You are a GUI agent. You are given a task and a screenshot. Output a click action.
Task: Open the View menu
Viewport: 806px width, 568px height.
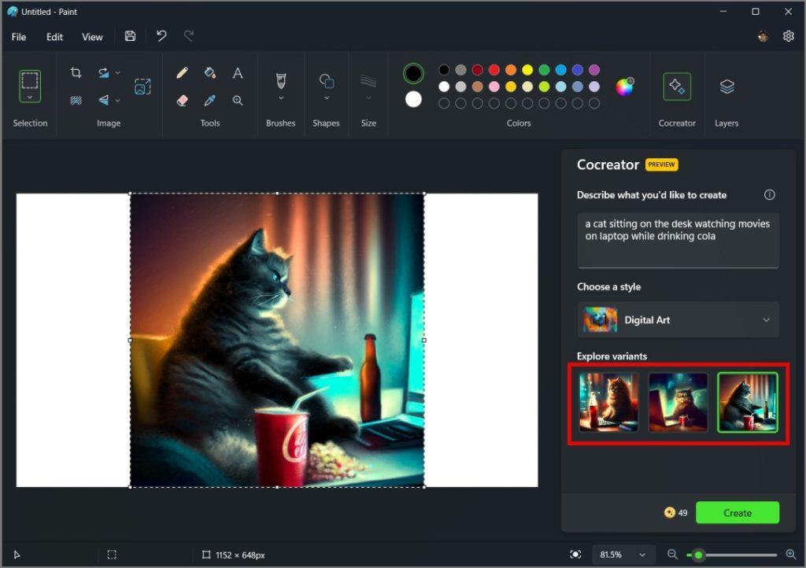click(92, 37)
